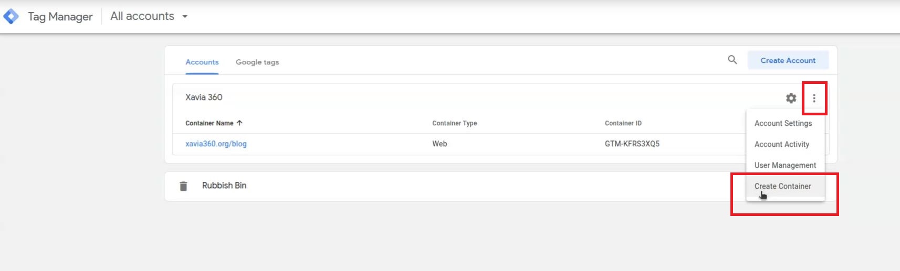The height and width of the screenshot is (271, 900).
Task: Click the Tag Manager logo icon
Action: (11, 16)
